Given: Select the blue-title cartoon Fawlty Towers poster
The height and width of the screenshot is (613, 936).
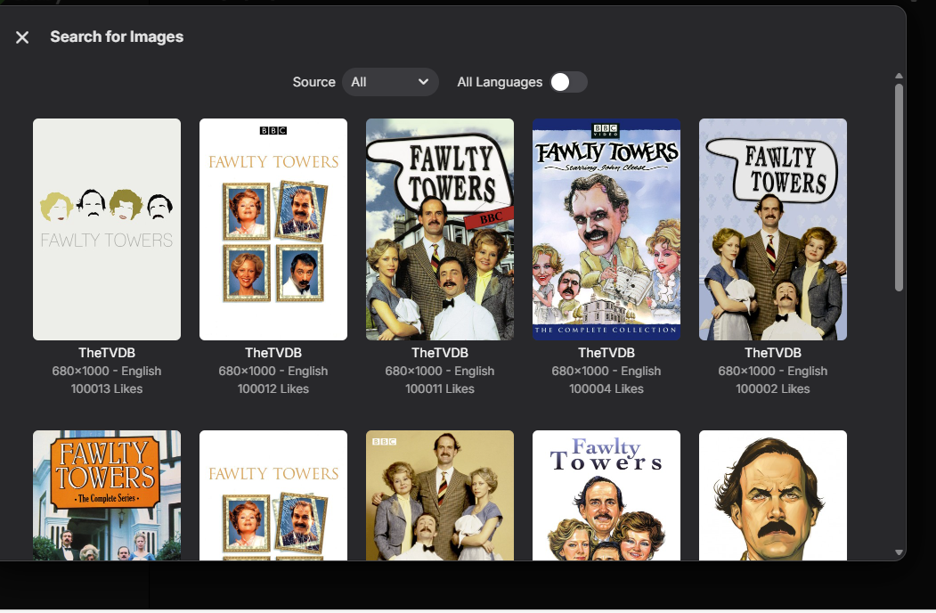Looking at the screenshot, I should pyautogui.click(x=606, y=495).
